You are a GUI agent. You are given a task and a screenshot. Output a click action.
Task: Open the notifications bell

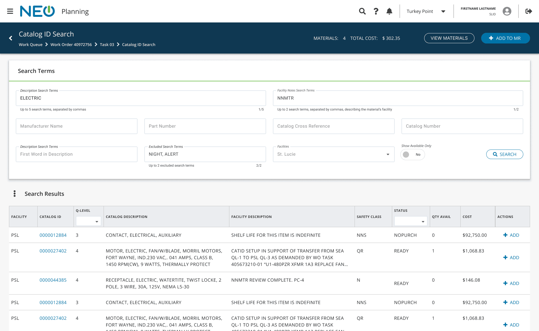[x=389, y=11]
